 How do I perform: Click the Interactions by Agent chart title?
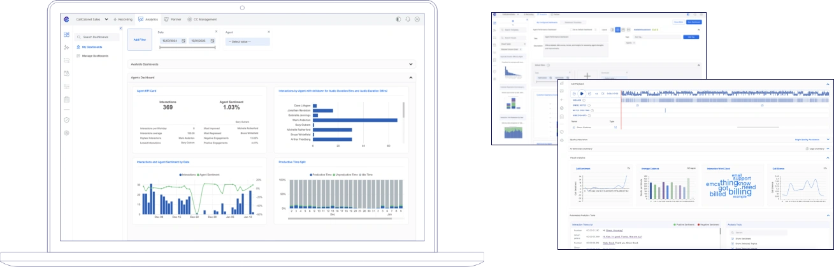coord(333,90)
